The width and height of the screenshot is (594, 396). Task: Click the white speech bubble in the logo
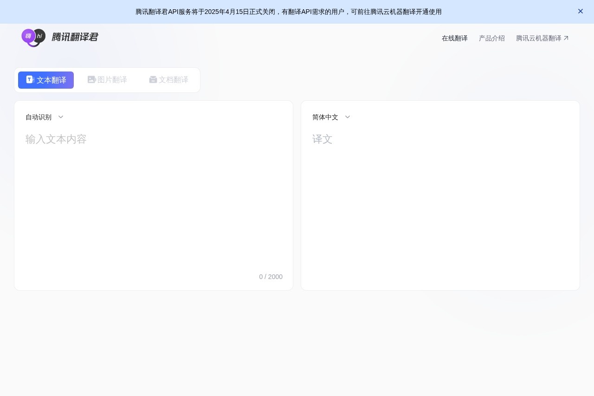[39, 36]
